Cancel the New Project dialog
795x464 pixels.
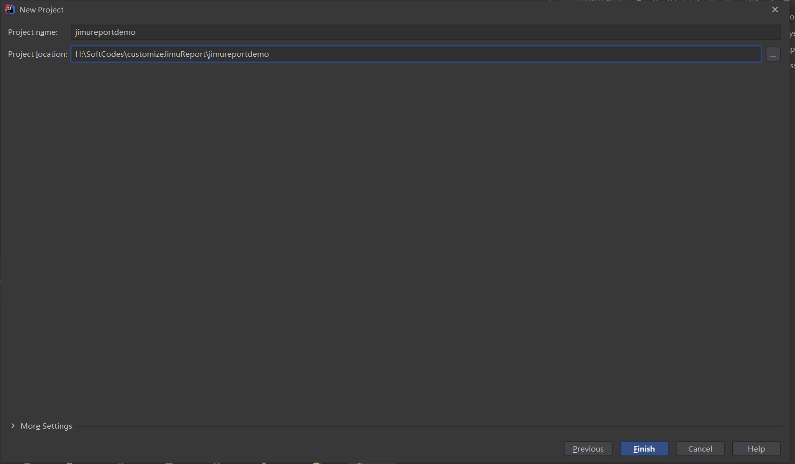[x=700, y=449]
